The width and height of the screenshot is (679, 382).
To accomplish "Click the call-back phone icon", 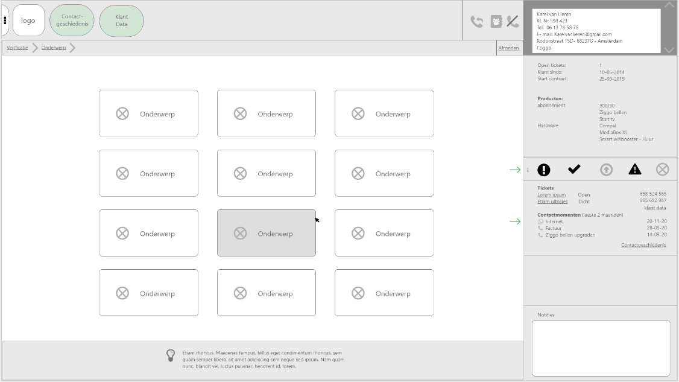I will click(x=477, y=21).
